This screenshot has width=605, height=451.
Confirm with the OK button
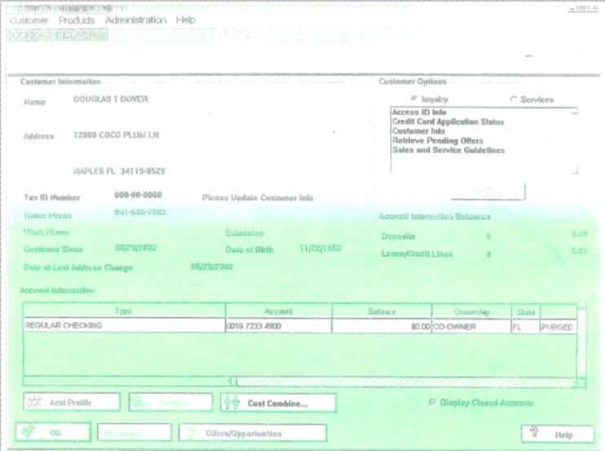coord(53,432)
